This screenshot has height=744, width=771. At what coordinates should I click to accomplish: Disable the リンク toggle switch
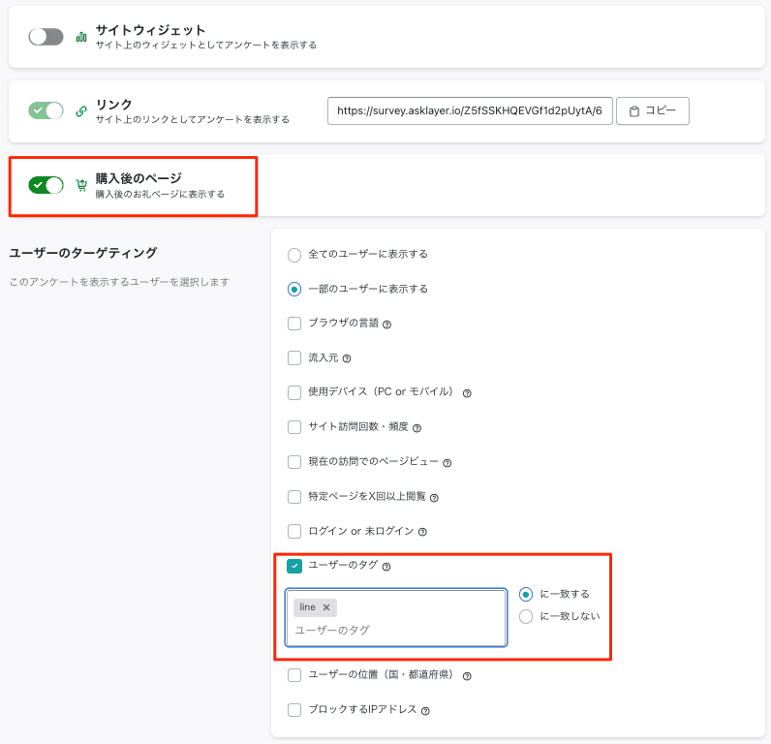[46, 110]
